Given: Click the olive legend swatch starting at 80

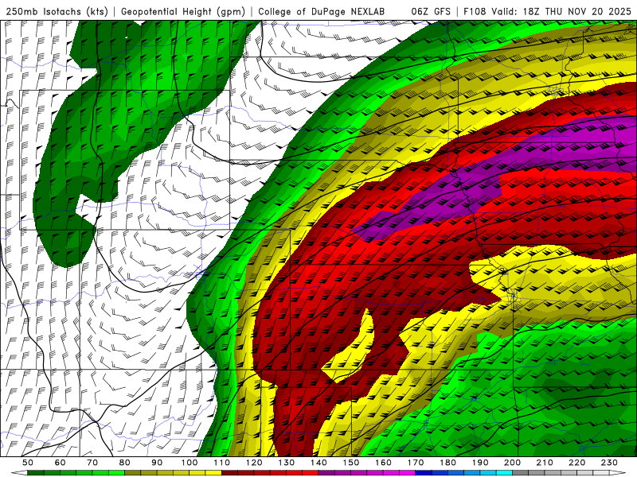Looking at the screenshot, I should pyautogui.click(x=132, y=473).
